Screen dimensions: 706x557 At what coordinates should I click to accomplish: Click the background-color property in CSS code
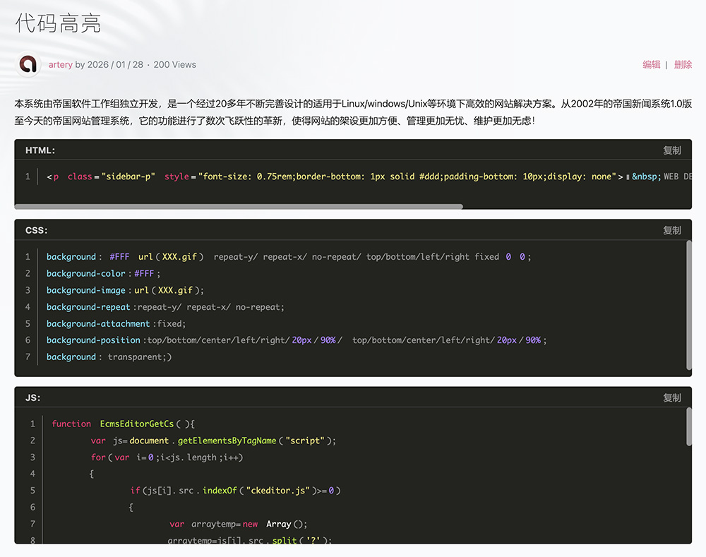(86, 274)
